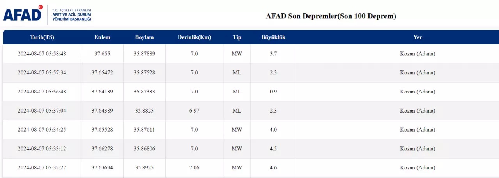Viewport: 499px width, 178px height.
Task: Select the 05:58:48 earthquake timestamp
Action: [x=42, y=54]
